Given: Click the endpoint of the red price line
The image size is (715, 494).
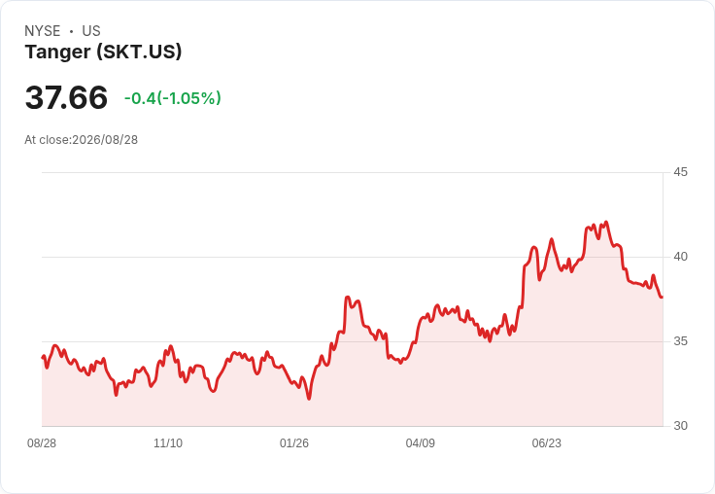Looking at the screenshot, I should (662, 298).
